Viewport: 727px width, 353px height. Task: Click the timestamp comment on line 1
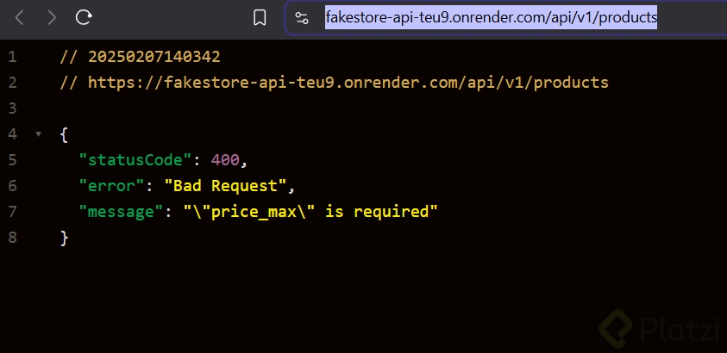click(141, 58)
